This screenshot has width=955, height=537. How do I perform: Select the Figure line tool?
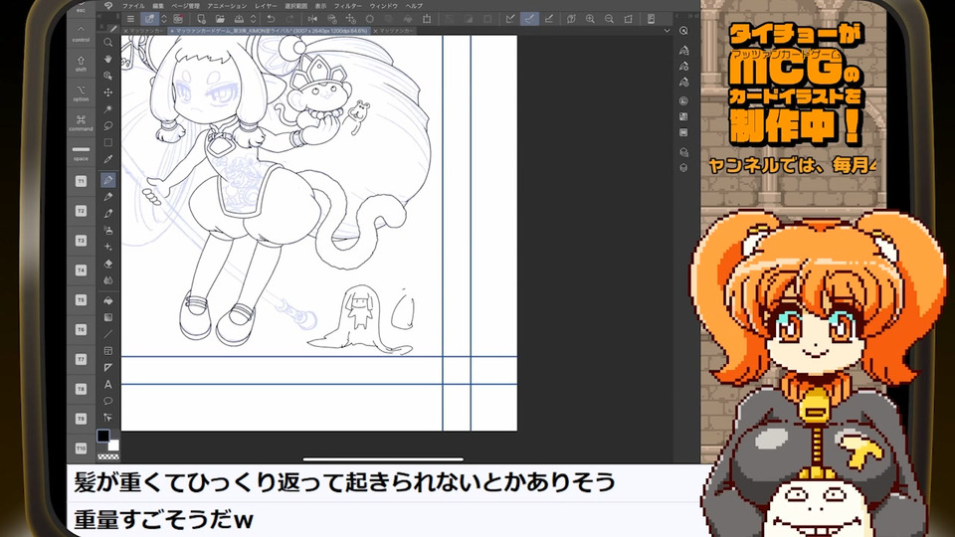[x=107, y=334]
